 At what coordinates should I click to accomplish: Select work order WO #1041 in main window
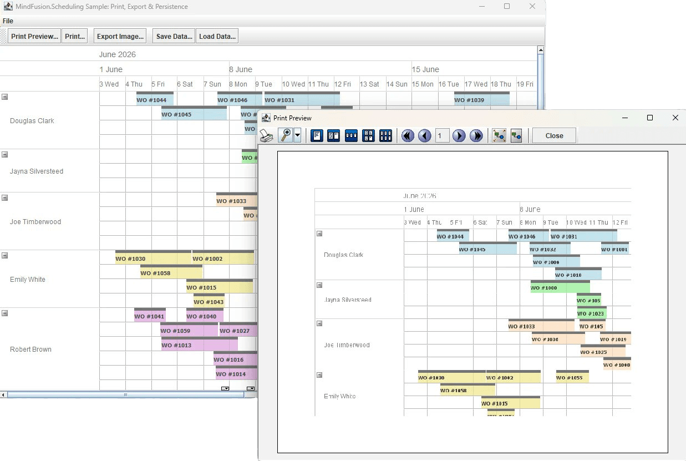pos(150,316)
